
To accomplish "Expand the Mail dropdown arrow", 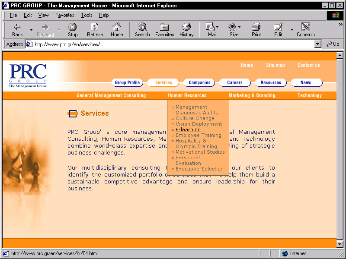I will pyautogui.click(x=218, y=27).
